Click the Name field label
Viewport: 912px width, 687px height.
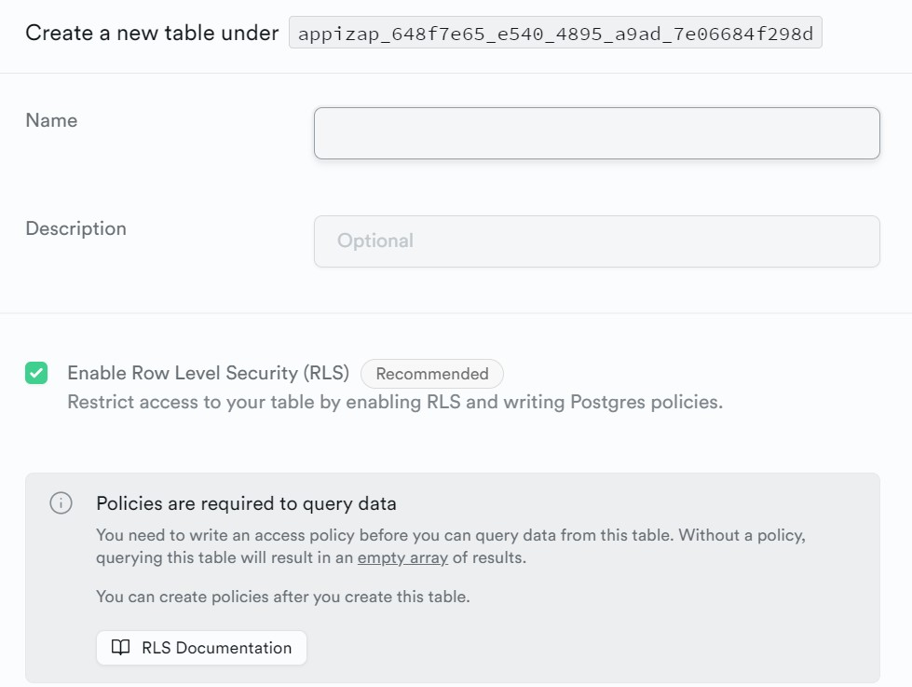[51, 120]
